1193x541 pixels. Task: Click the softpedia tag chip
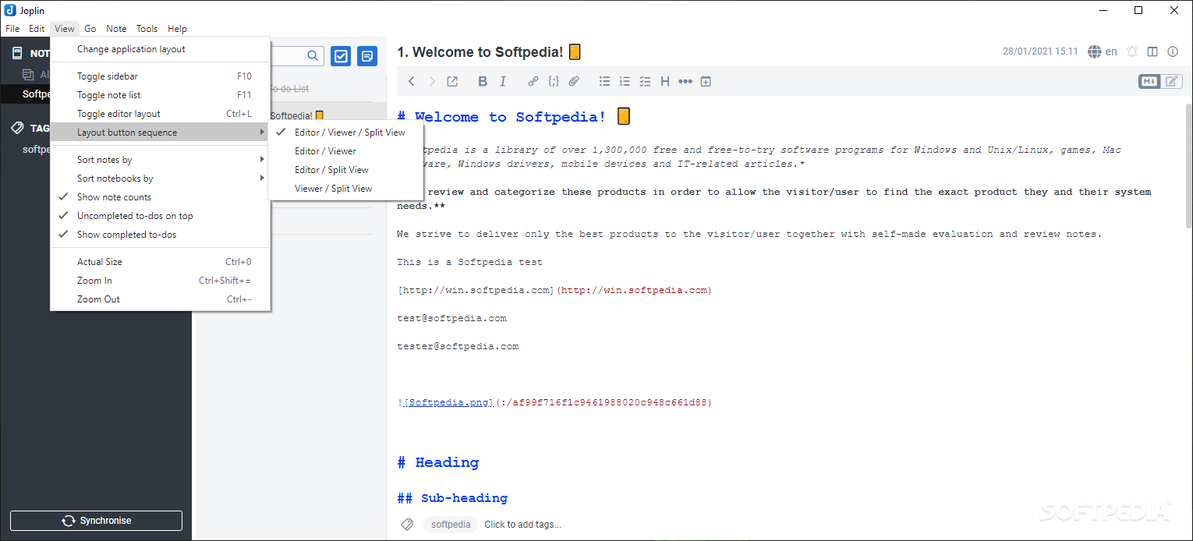pos(451,525)
